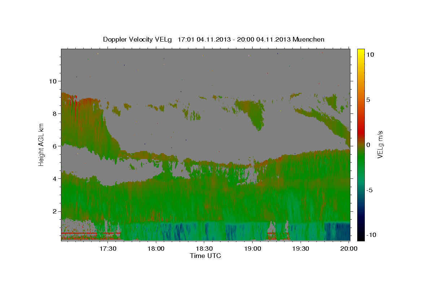Click the 'Time UTC' axis label
Image resolution: width=433 pixels, height=289 pixels.
[x=205, y=256]
